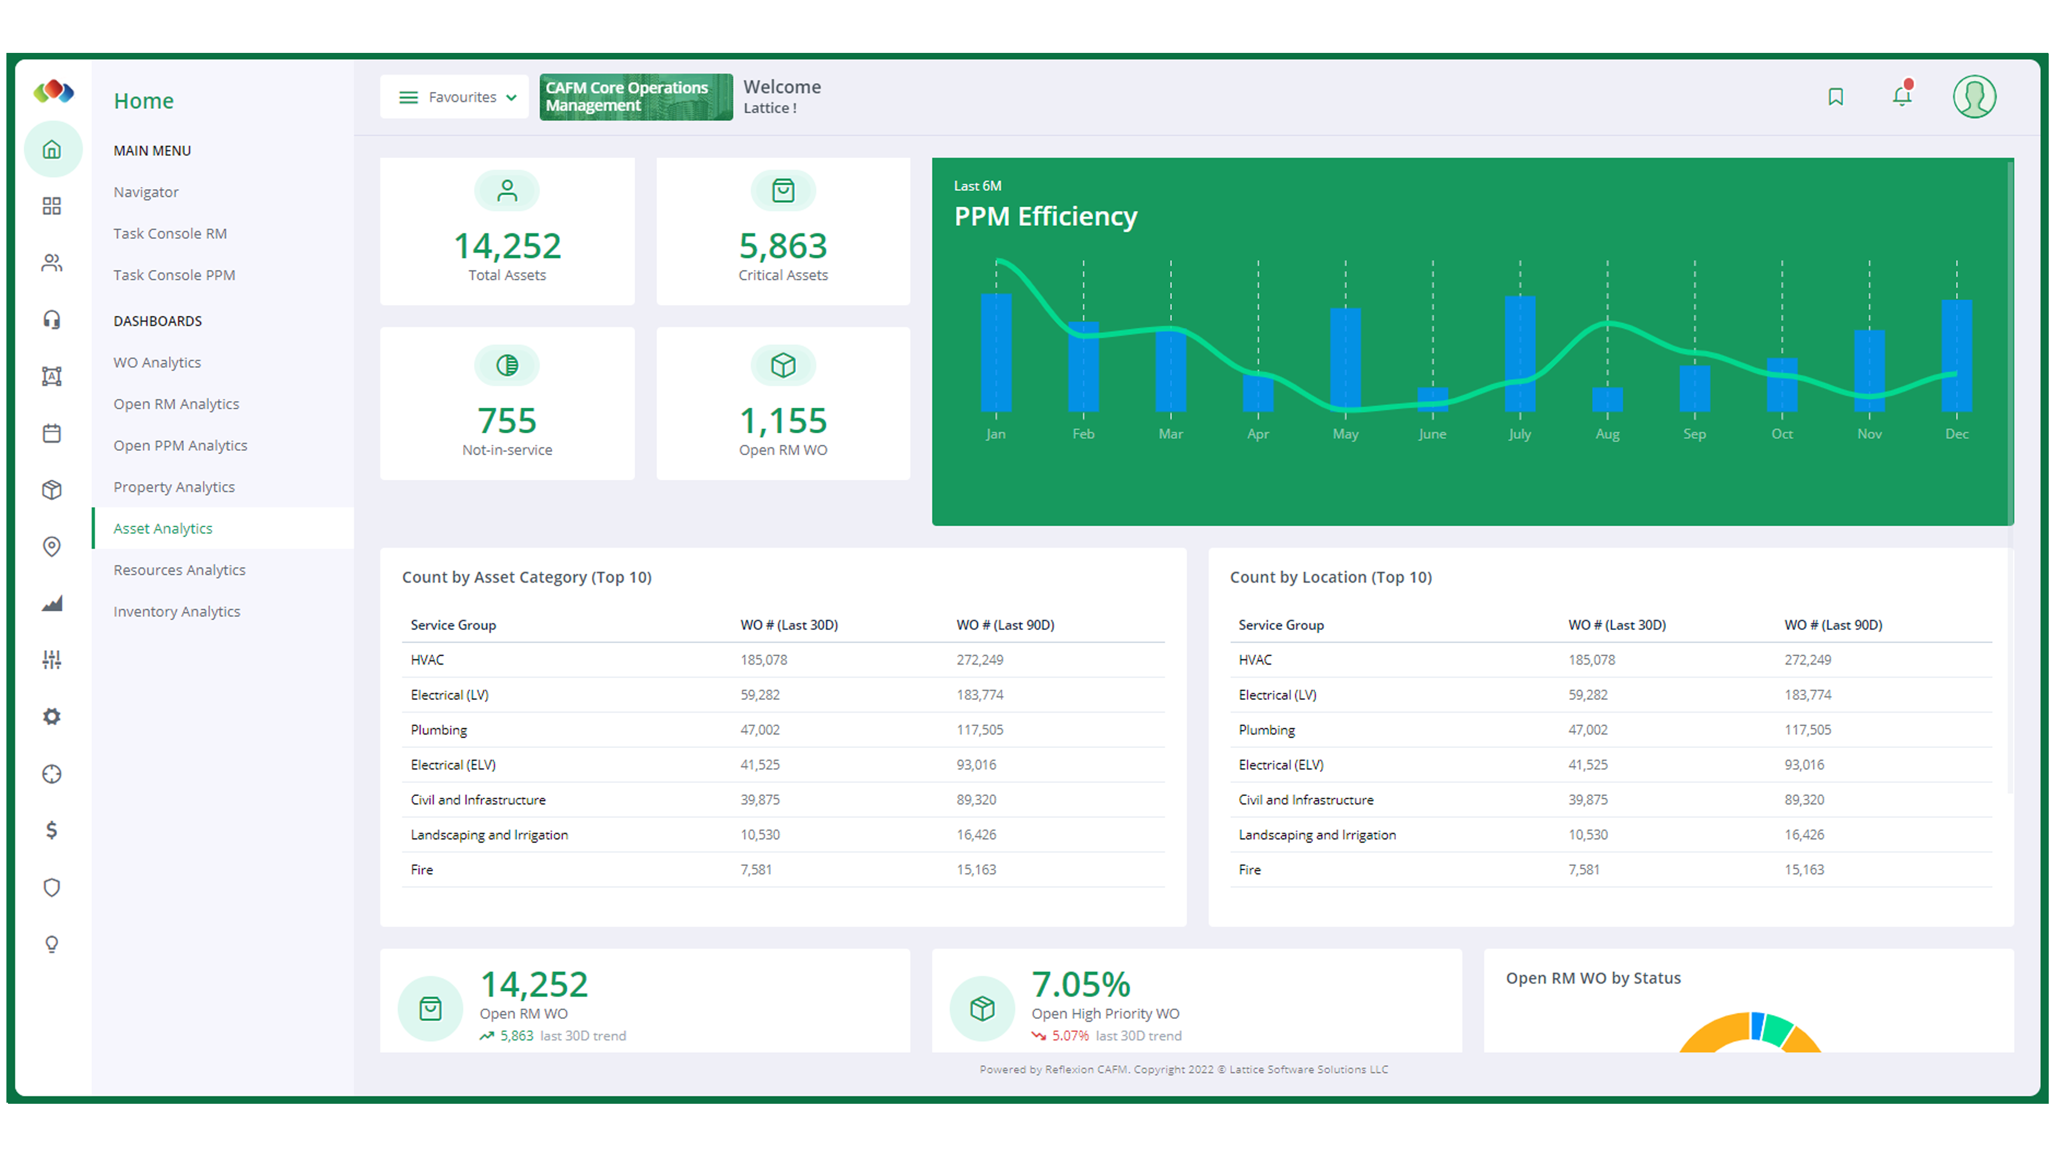Open the shield security icon in sidebar
Screen dimensions: 2053x1154
point(52,887)
